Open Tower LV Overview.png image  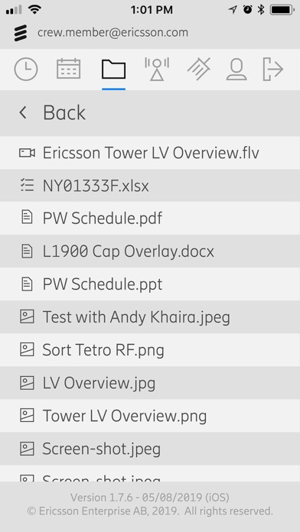pos(150,416)
